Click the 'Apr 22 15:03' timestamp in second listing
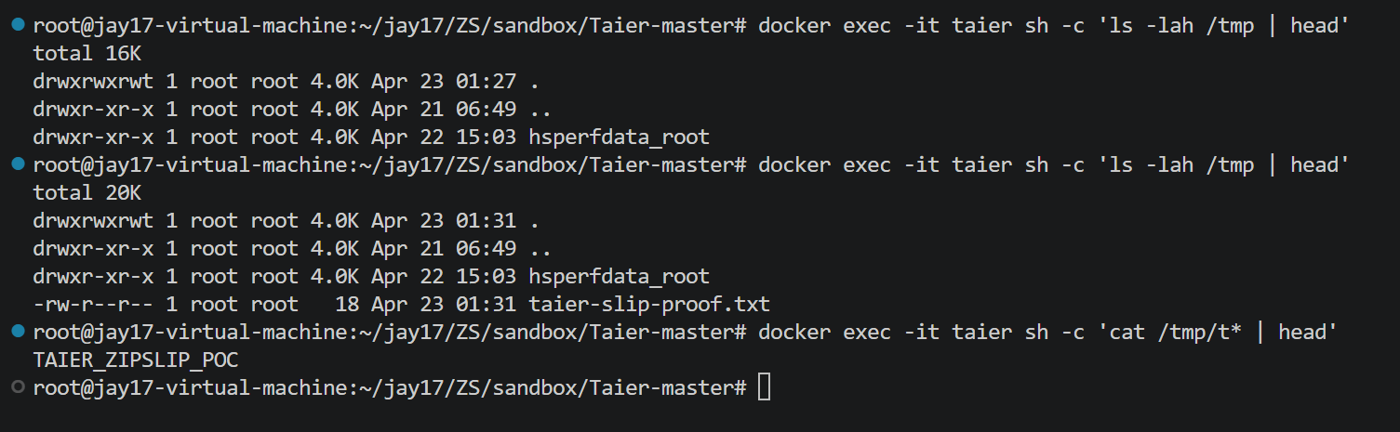1400x432 pixels. point(444,277)
